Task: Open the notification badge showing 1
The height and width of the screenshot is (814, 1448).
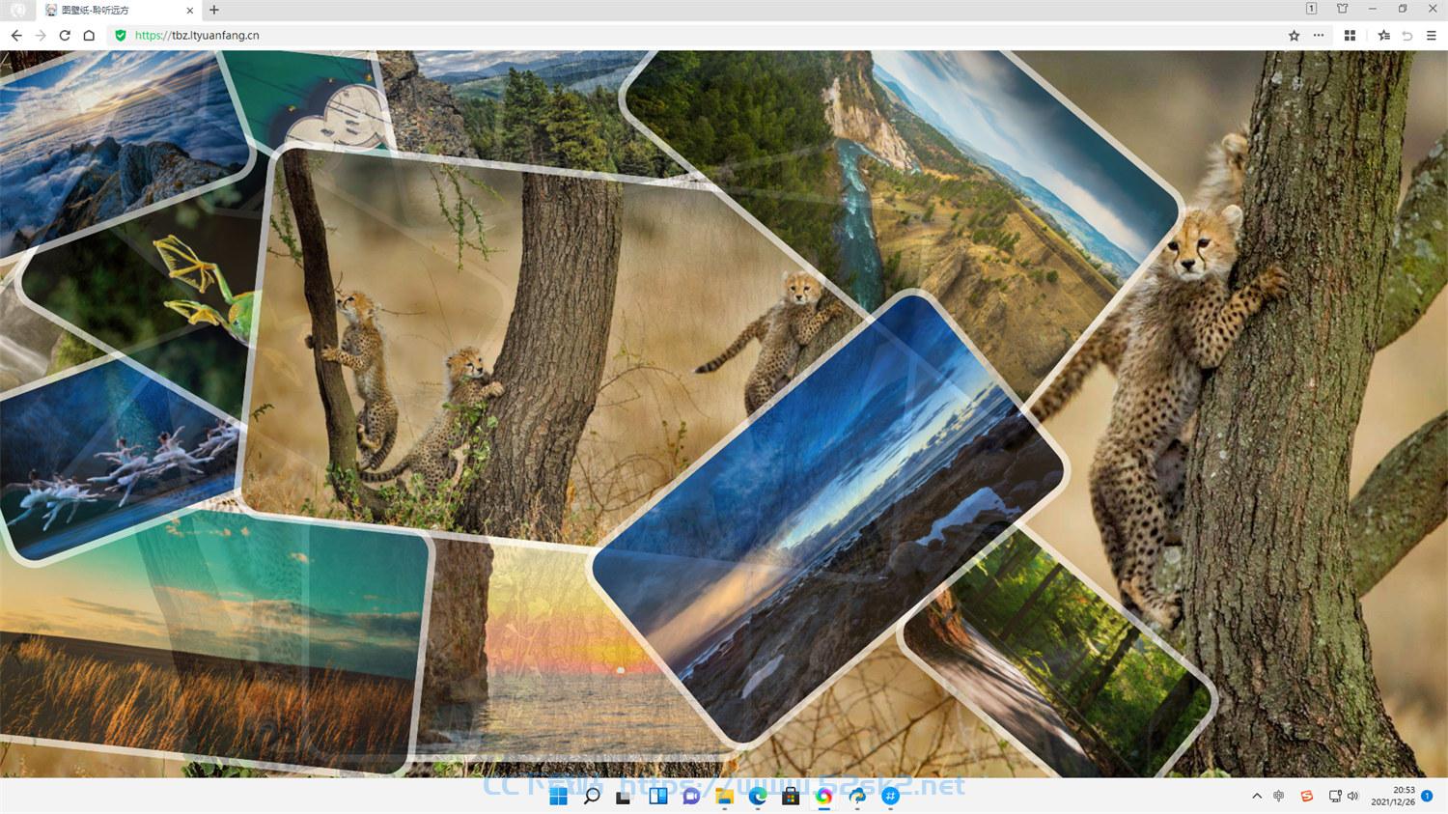Action: [1427, 796]
